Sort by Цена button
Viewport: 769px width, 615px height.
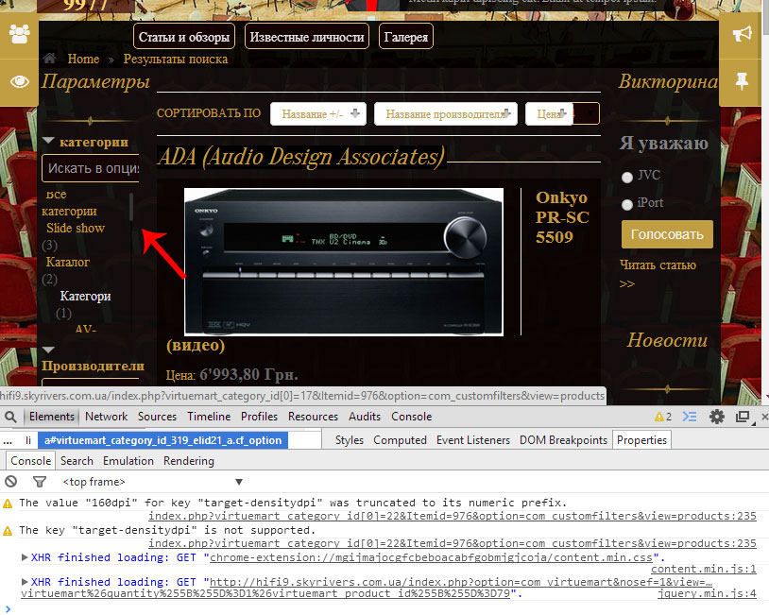pos(549,113)
